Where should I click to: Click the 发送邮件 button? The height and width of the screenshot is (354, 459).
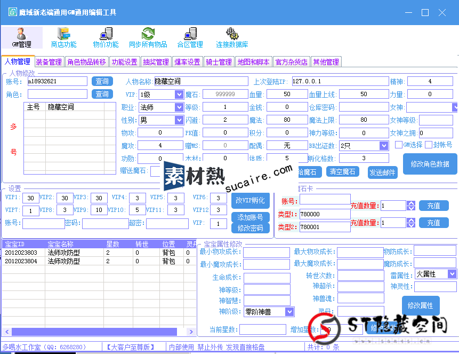coord(382,173)
